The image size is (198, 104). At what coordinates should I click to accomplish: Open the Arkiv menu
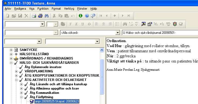coord(8,9)
